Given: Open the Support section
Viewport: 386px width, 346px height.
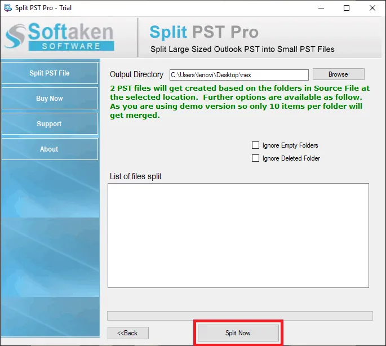Looking at the screenshot, I should [x=50, y=123].
